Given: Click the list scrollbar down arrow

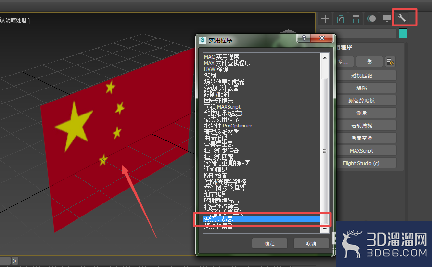Looking at the screenshot, I should tap(325, 229).
